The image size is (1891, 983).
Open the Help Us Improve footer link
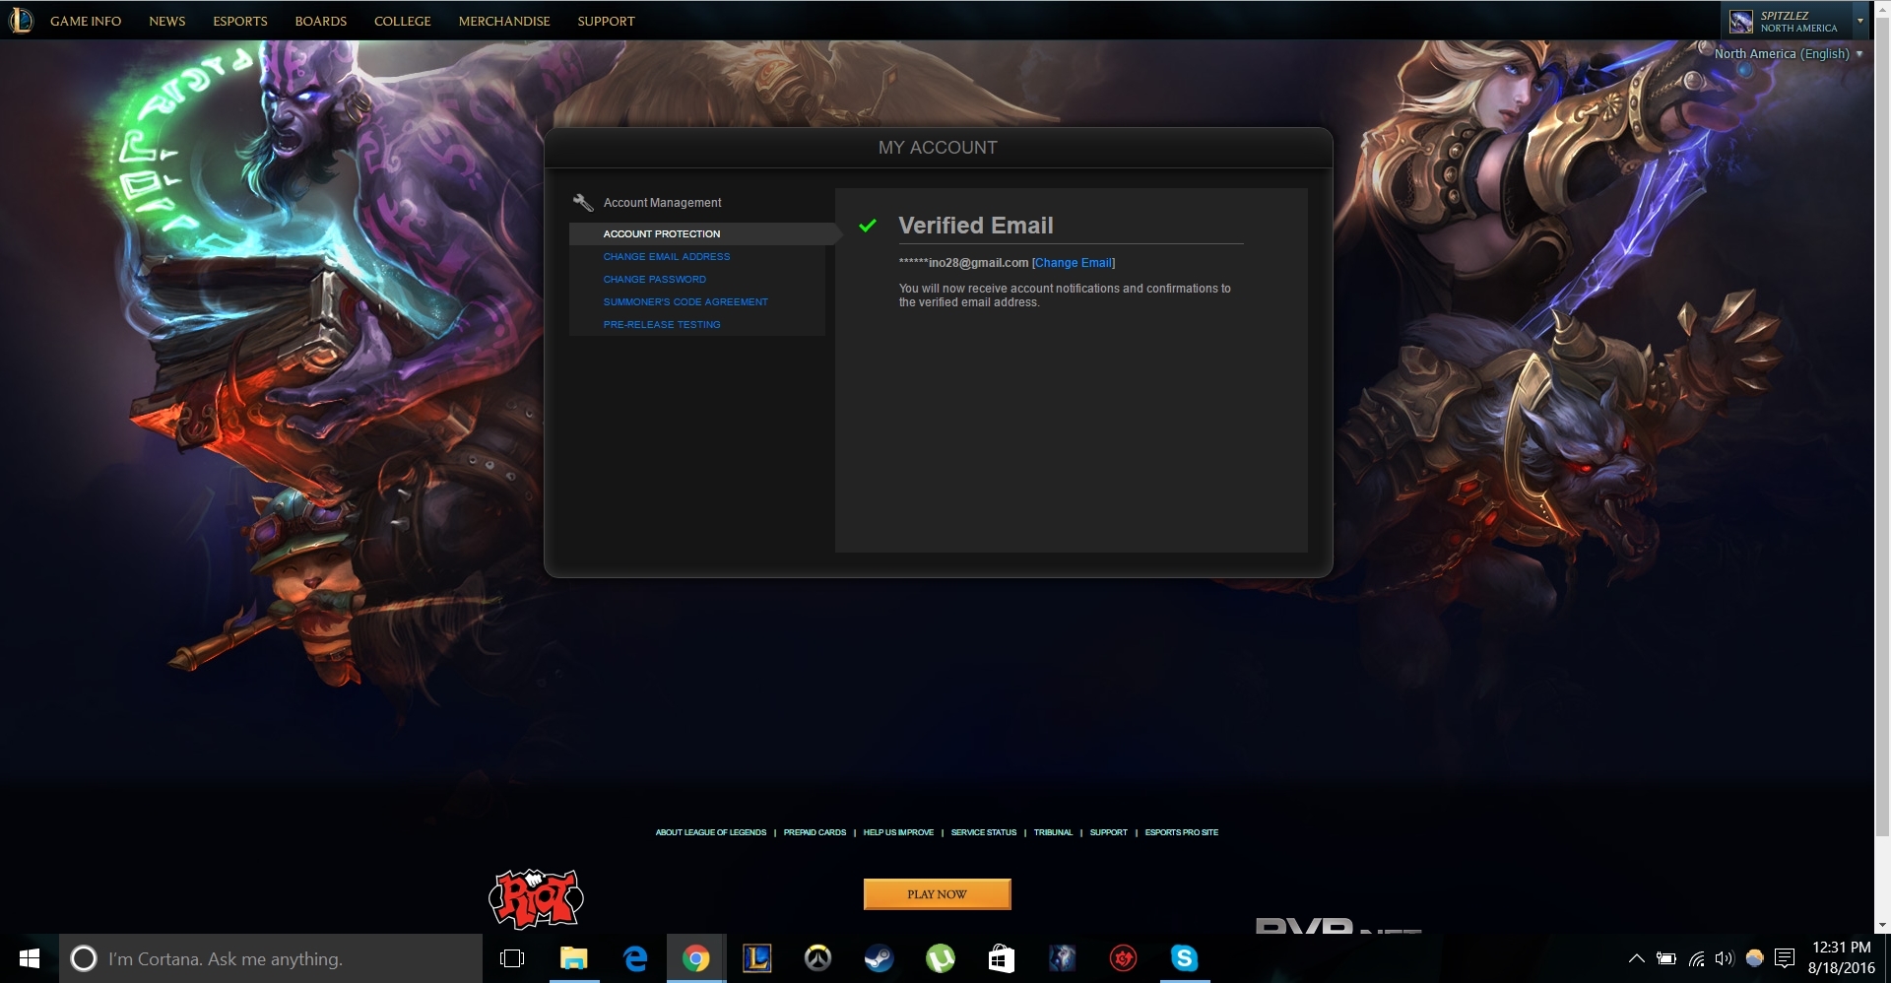point(898,832)
